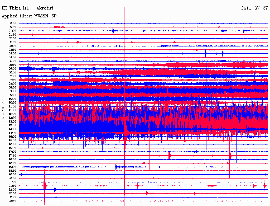Viewport: 270px width, 206px height.
Task: Select the 15:30 time label
Action: click(12, 141)
